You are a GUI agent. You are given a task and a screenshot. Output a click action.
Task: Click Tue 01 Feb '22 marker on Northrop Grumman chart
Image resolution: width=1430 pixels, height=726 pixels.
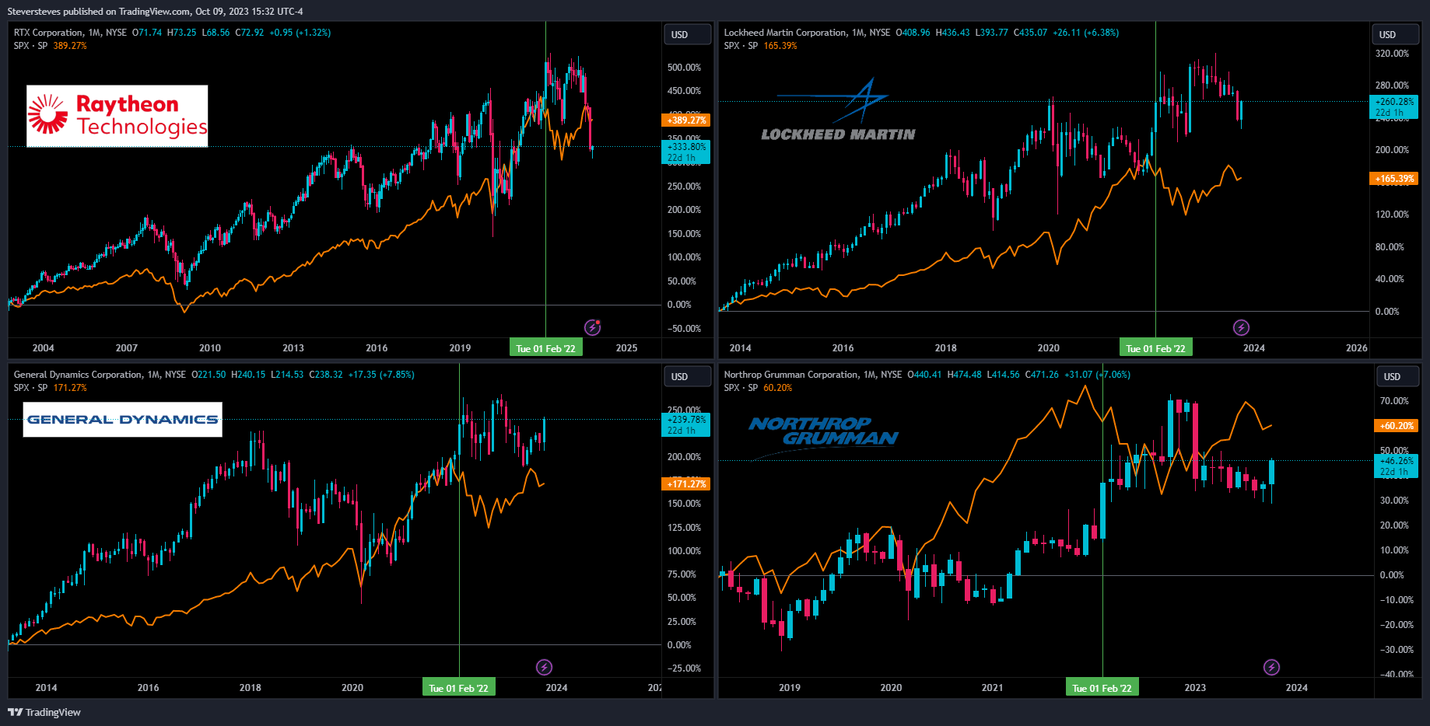pyautogui.click(x=1102, y=688)
